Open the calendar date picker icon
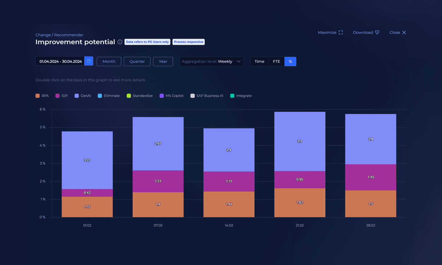 point(89,61)
